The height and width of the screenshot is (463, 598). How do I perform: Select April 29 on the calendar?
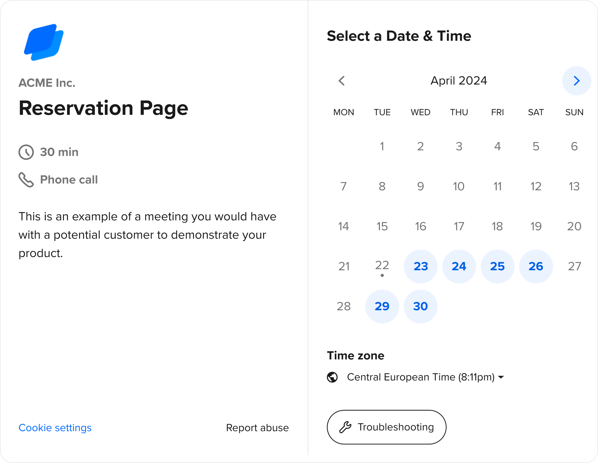point(382,307)
